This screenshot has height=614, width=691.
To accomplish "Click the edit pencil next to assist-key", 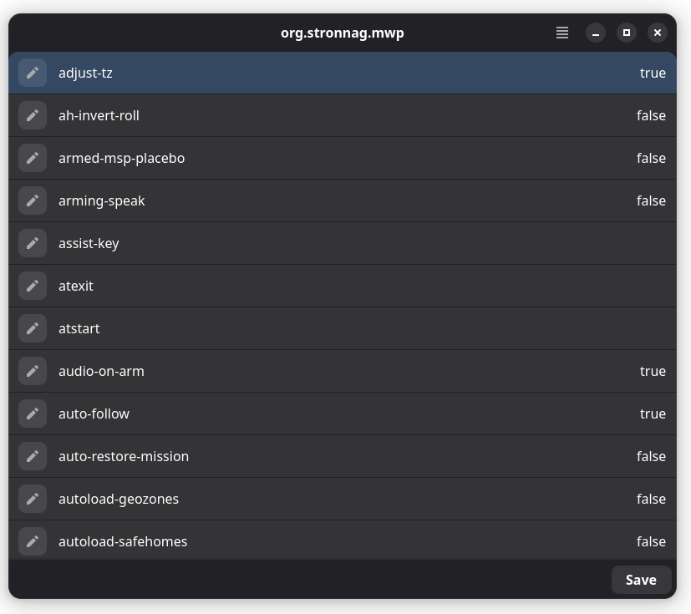I will coord(33,243).
